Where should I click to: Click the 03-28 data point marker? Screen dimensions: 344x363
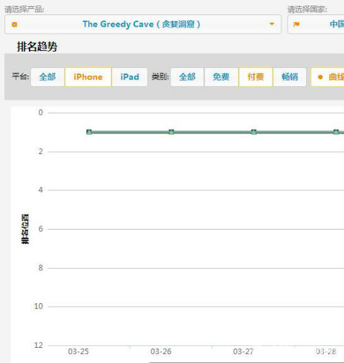pos(336,132)
